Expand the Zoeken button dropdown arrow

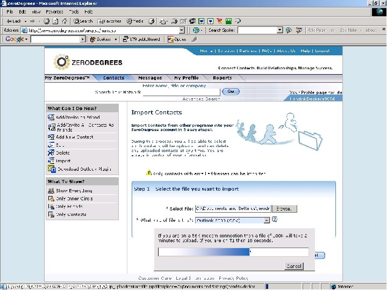(x=116, y=39)
